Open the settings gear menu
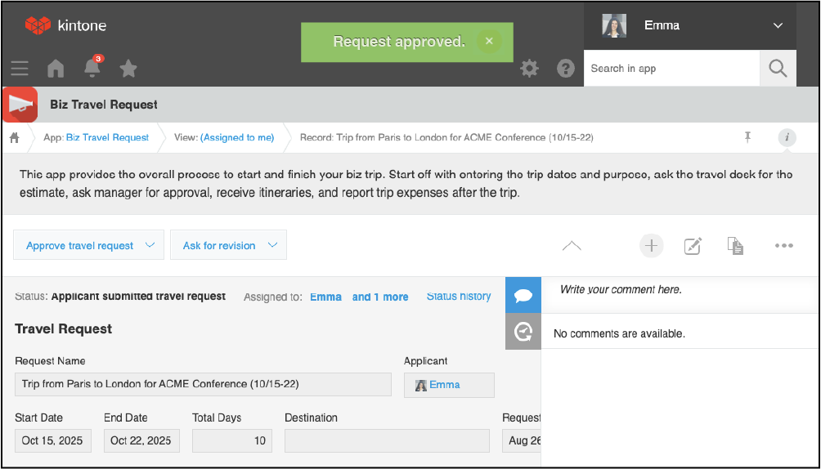This screenshot has height=469, width=821. pos(530,69)
